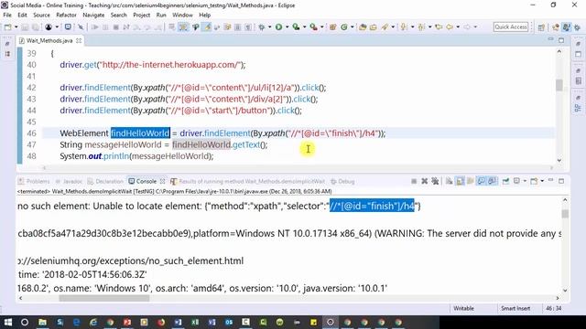
Task: Click the Previous Annotation toolbar icon
Action: click(421, 27)
